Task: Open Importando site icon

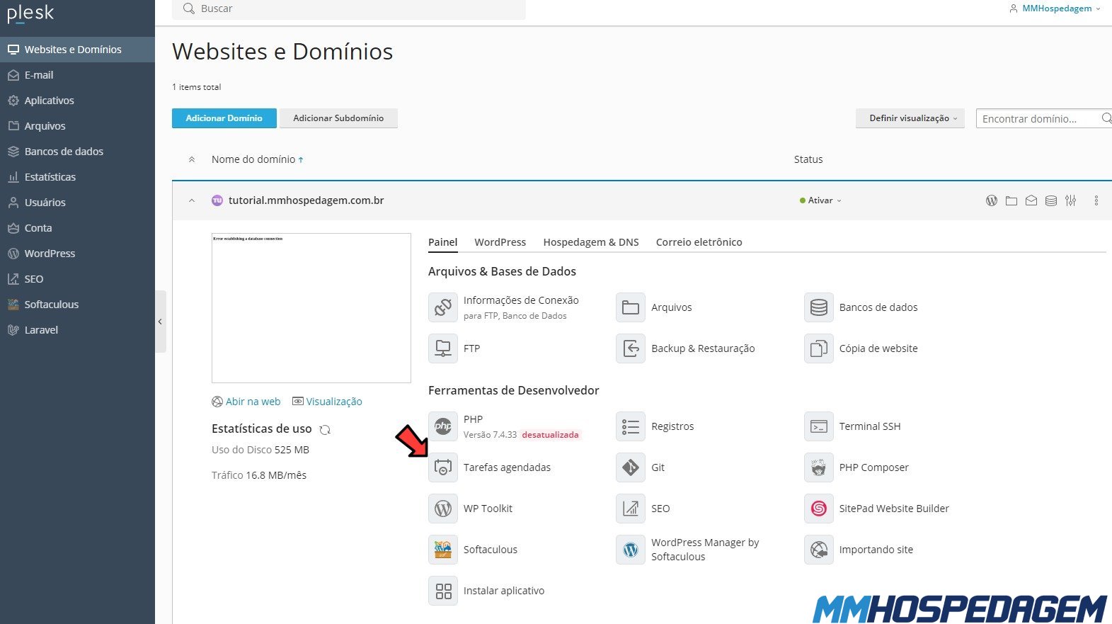Action: [x=819, y=550]
